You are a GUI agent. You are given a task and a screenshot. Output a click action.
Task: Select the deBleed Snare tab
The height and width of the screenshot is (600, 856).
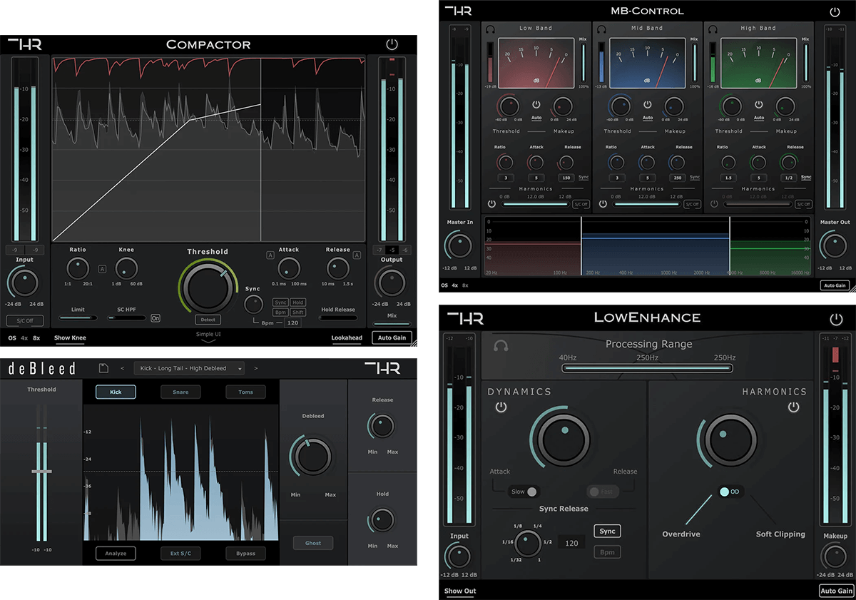[180, 392]
